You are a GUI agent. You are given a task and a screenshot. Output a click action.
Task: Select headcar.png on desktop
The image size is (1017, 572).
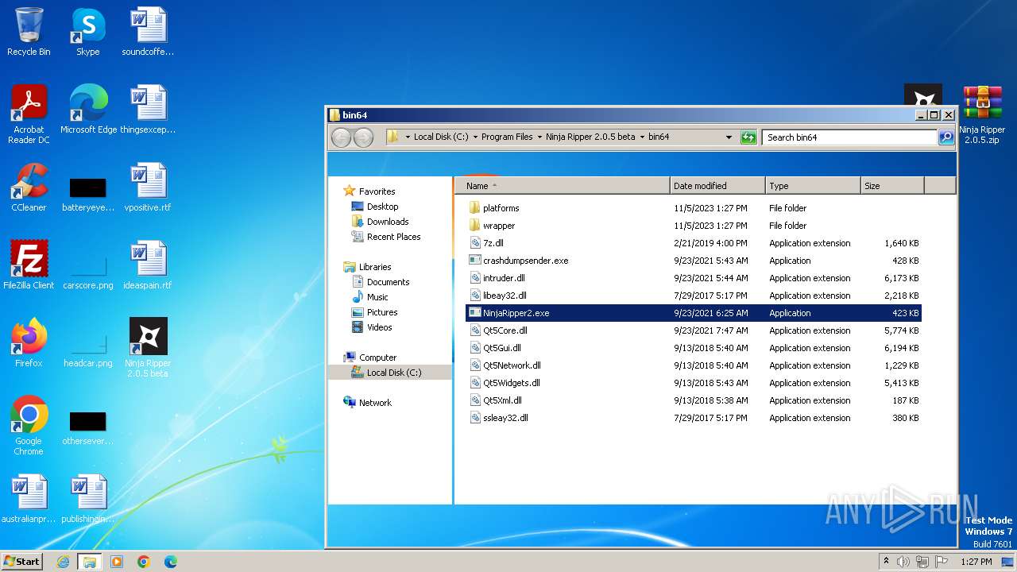(x=87, y=350)
